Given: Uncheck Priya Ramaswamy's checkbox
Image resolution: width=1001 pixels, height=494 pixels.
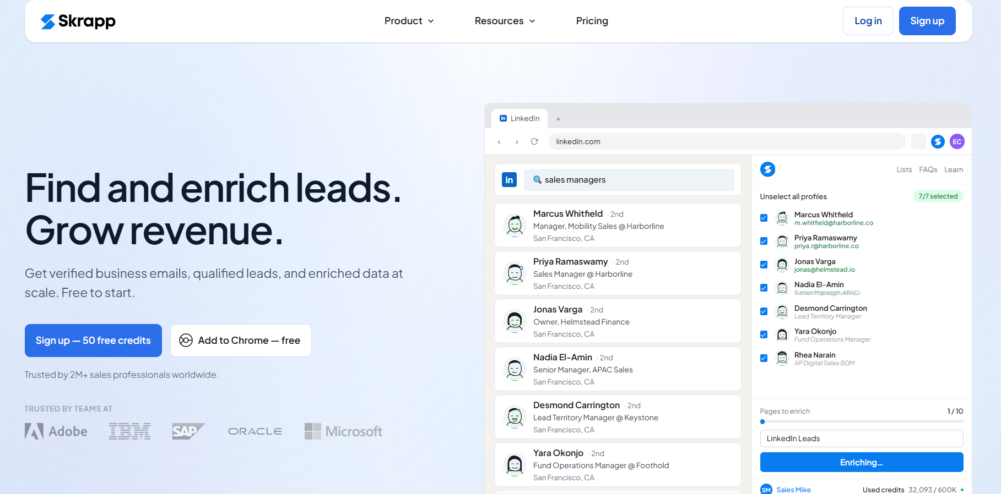Looking at the screenshot, I should pyautogui.click(x=764, y=241).
